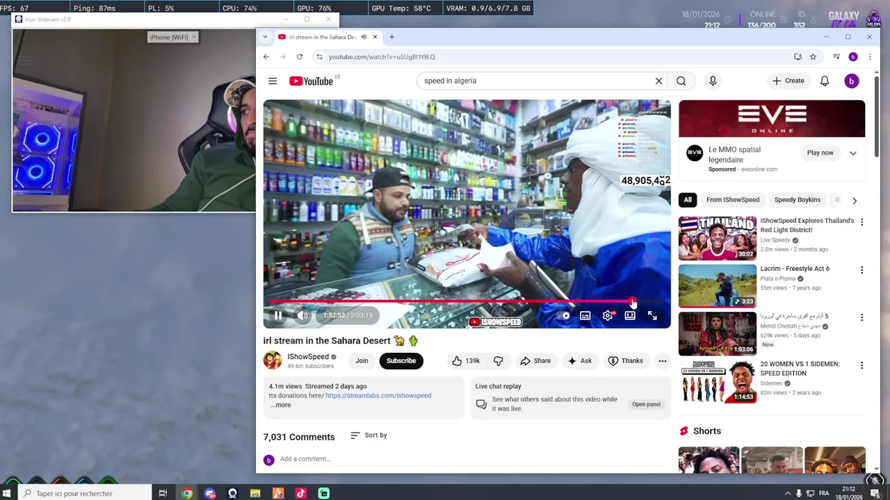Select the 'All' filter chip

(x=688, y=200)
